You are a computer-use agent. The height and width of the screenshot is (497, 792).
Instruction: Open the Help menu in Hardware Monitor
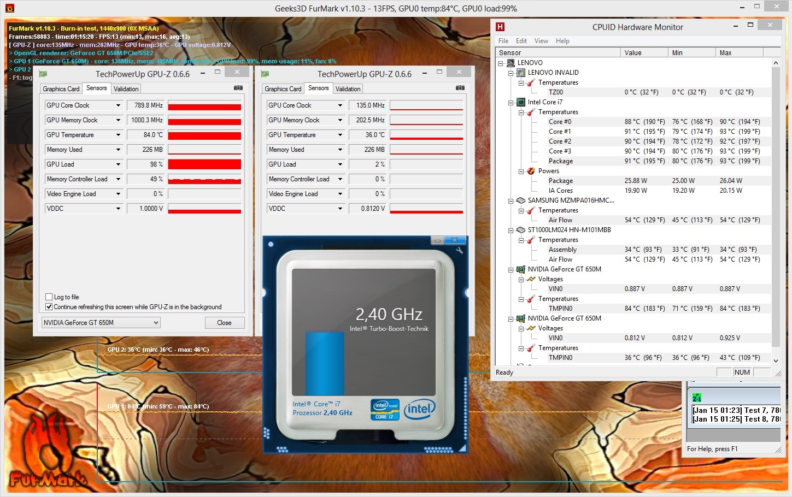point(562,41)
